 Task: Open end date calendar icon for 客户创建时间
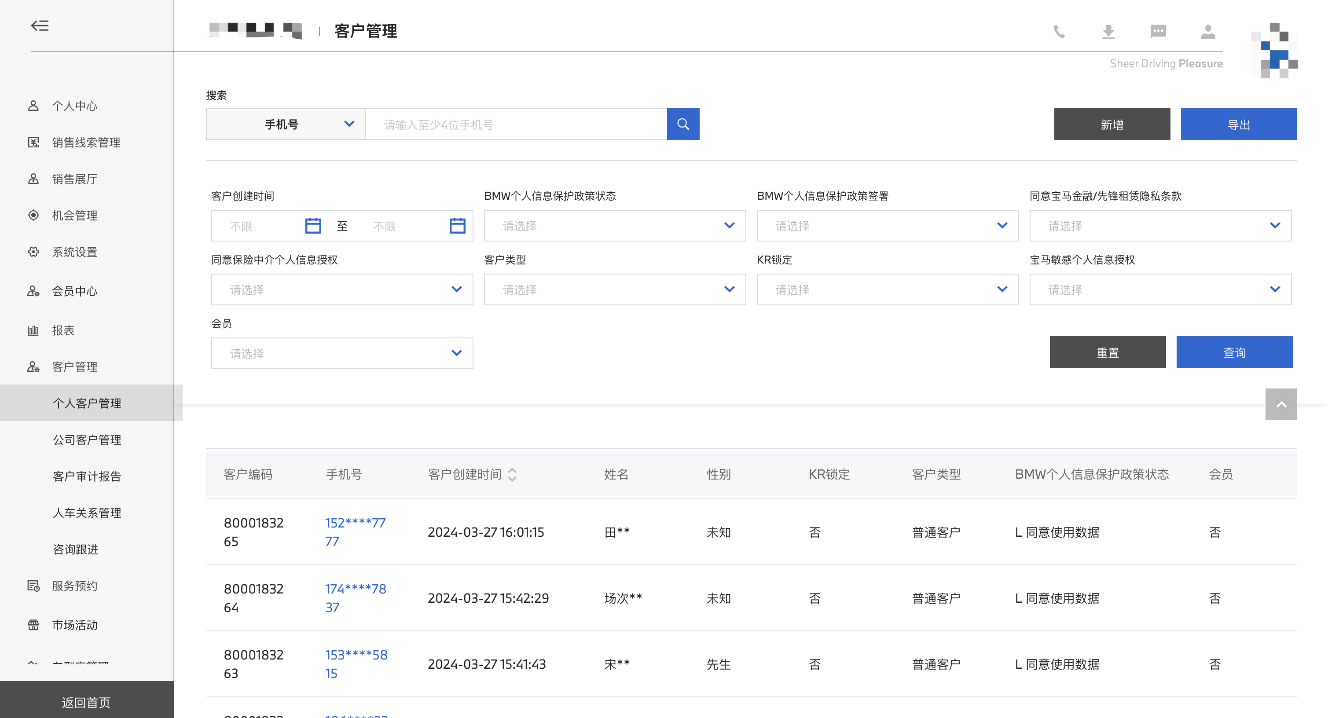(x=457, y=226)
